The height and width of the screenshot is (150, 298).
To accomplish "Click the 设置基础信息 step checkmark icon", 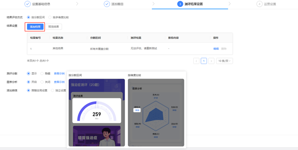I will coord(28,4).
